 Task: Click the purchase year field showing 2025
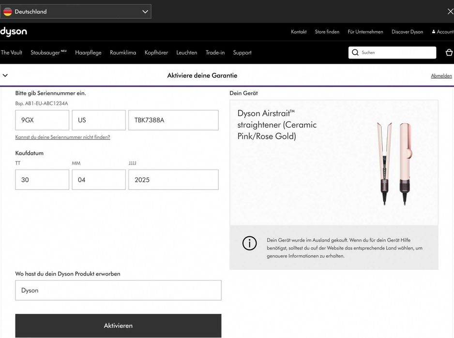(x=173, y=180)
